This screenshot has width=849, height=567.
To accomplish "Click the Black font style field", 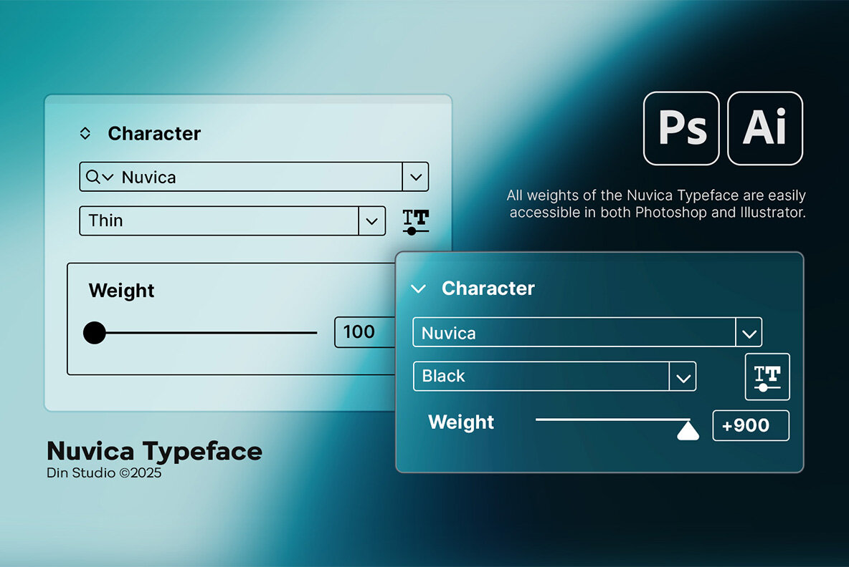I will coord(541,377).
